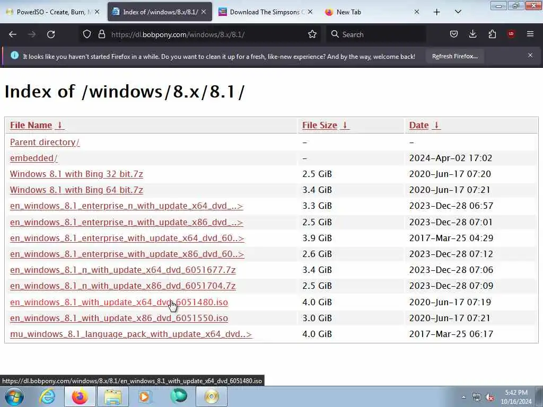This screenshot has width=543, height=407.
Task: Show hidden system tray icons
Action: [463, 397]
